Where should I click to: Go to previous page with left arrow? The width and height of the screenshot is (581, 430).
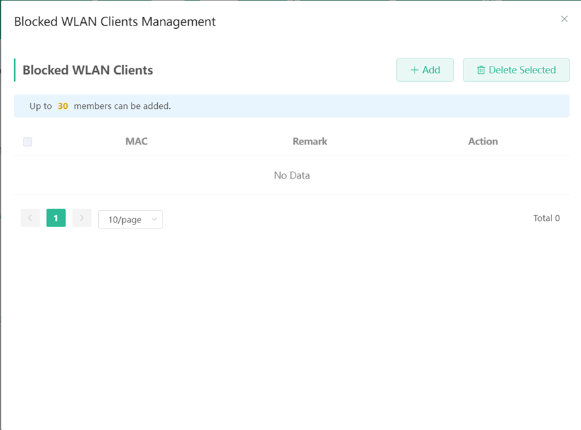(x=30, y=218)
